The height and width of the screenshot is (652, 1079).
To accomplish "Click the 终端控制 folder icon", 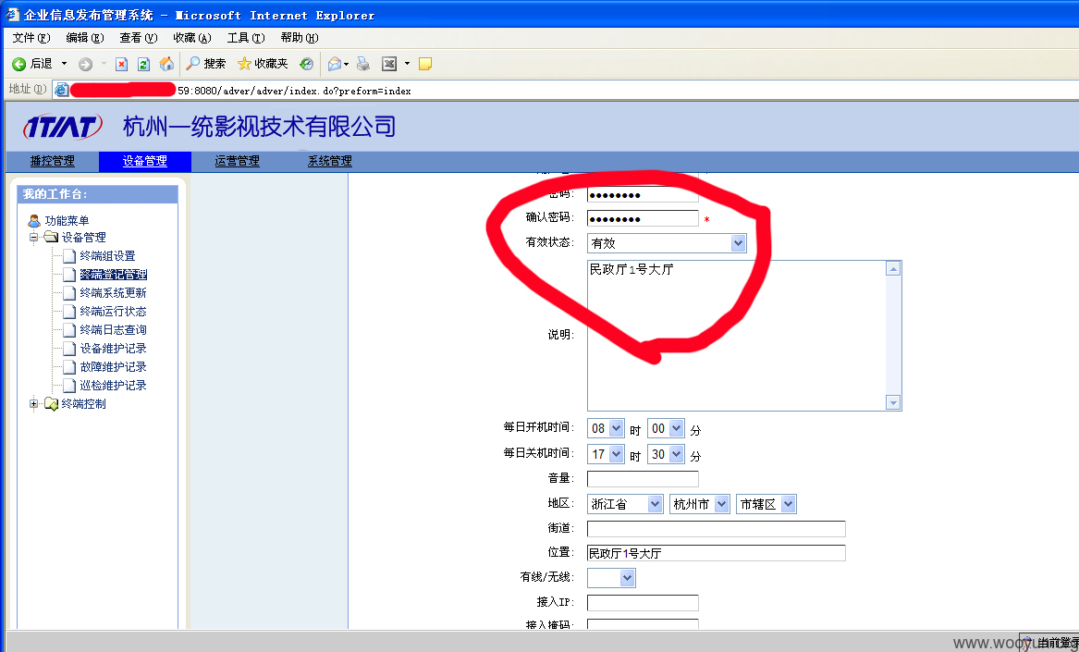I will click(51, 403).
